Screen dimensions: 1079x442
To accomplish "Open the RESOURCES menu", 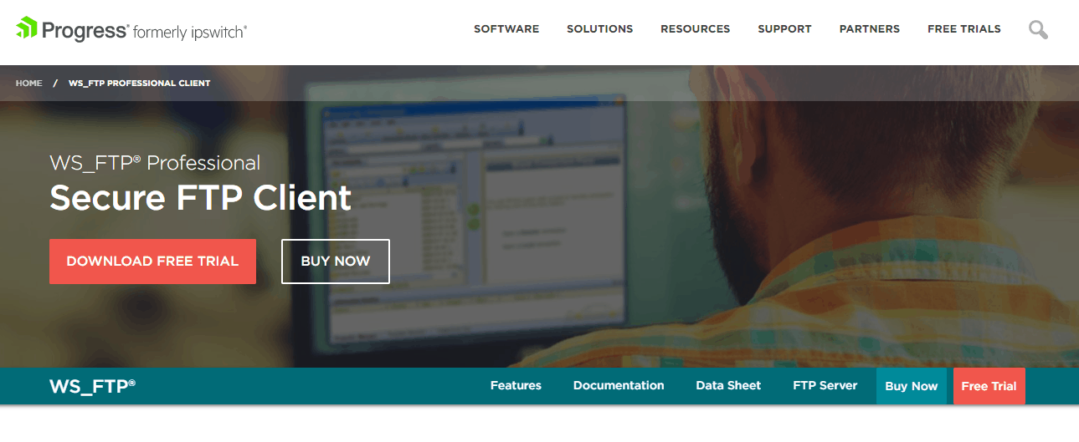I will (x=695, y=28).
